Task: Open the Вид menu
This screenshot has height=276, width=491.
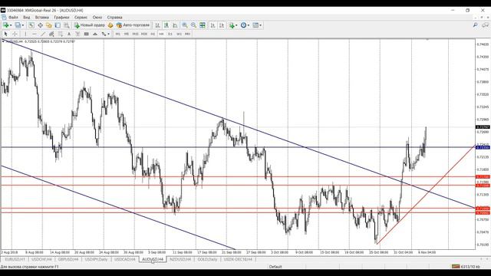Action: [x=27, y=17]
